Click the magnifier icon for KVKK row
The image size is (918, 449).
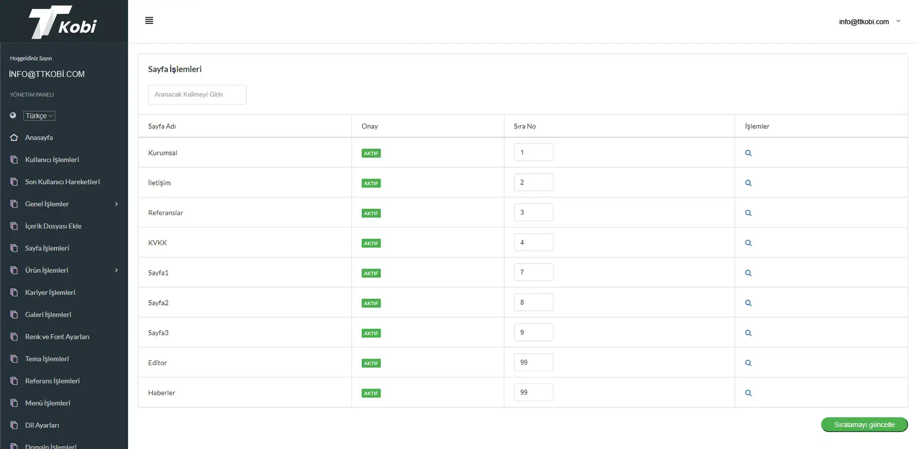click(x=748, y=243)
